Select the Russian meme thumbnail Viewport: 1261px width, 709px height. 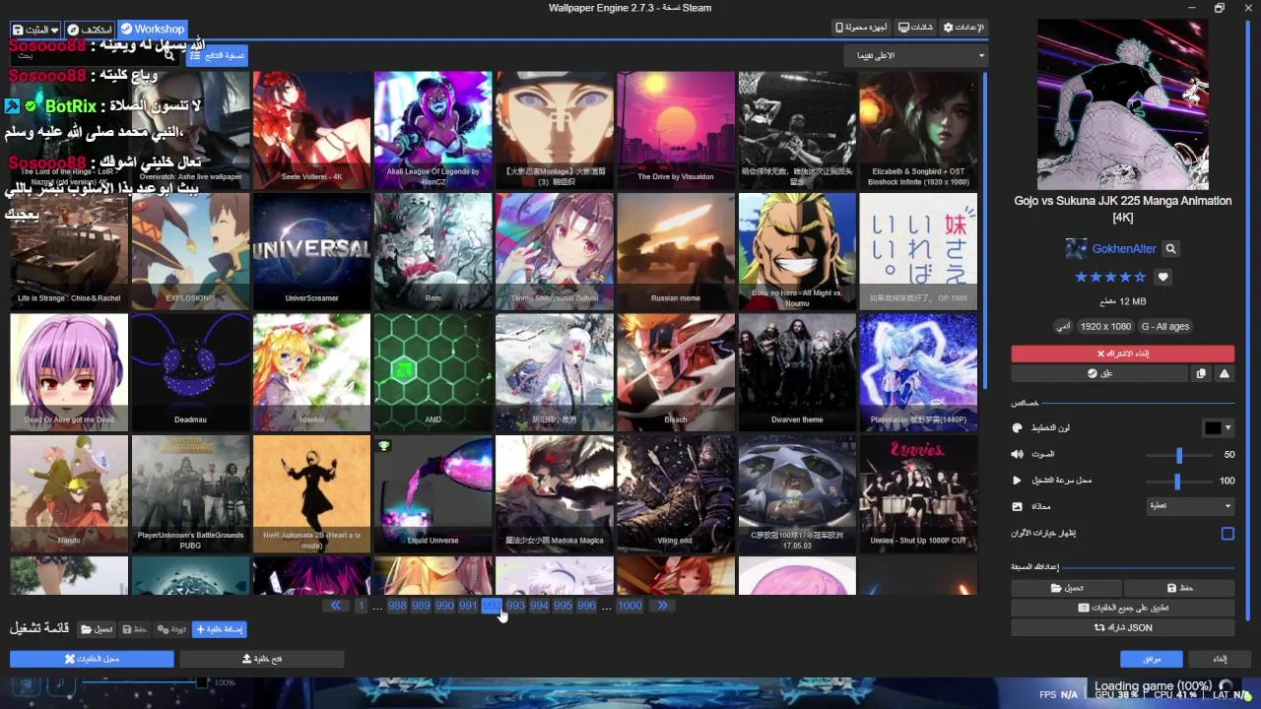click(x=676, y=251)
